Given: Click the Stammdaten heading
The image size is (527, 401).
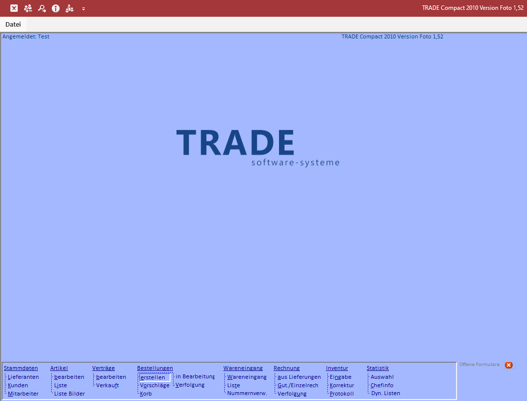Looking at the screenshot, I should click(21, 368).
